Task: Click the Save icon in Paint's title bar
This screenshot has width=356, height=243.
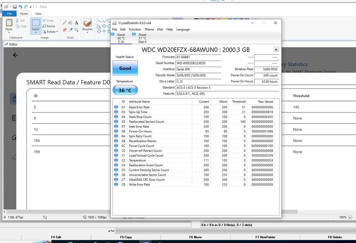Action: point(15,7)
